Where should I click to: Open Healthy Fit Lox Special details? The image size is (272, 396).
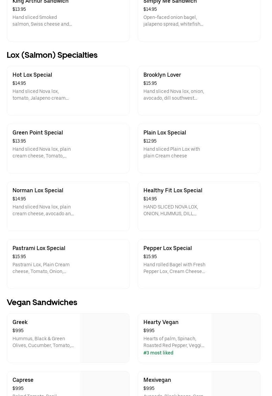(199, 206)
